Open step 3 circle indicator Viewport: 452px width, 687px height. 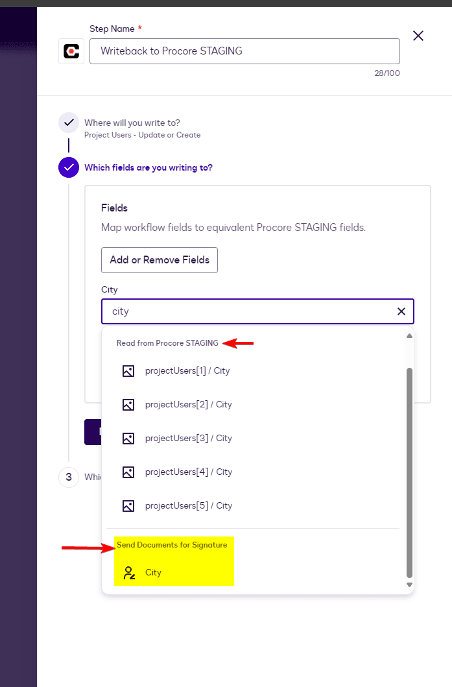tap(69, 477)
